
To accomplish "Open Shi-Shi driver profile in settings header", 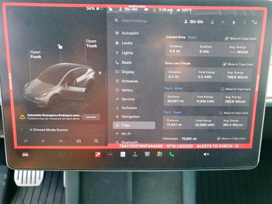I will click(x=193, y=22).
